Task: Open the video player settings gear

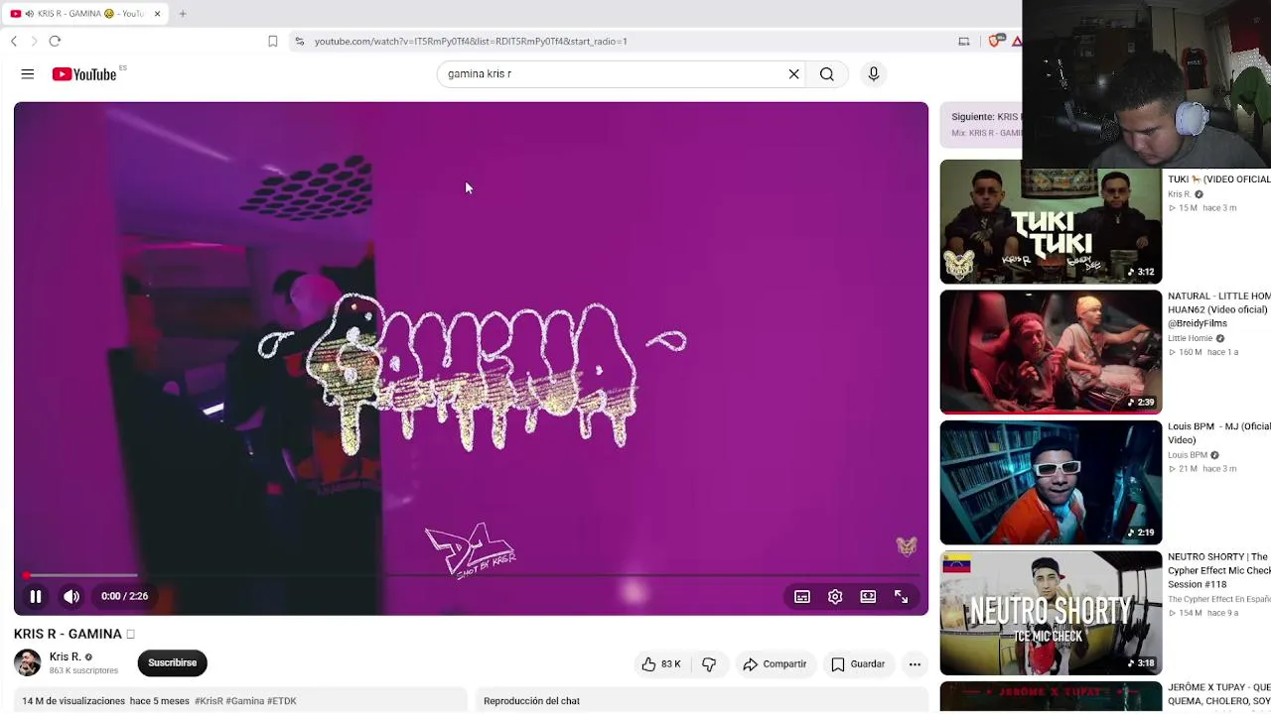Action: 835,597
